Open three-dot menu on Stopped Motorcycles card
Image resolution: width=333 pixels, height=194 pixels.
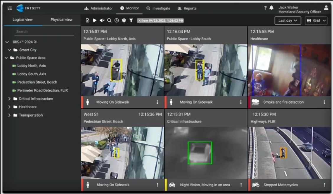(324, 185)
